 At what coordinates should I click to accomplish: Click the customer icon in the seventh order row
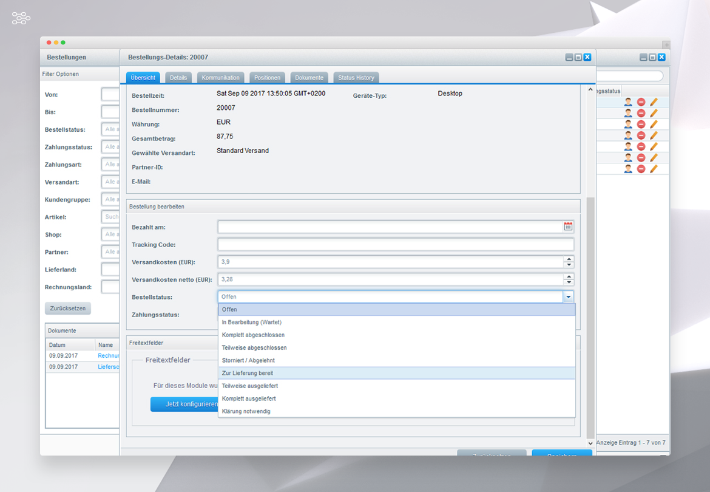[628, 168]
